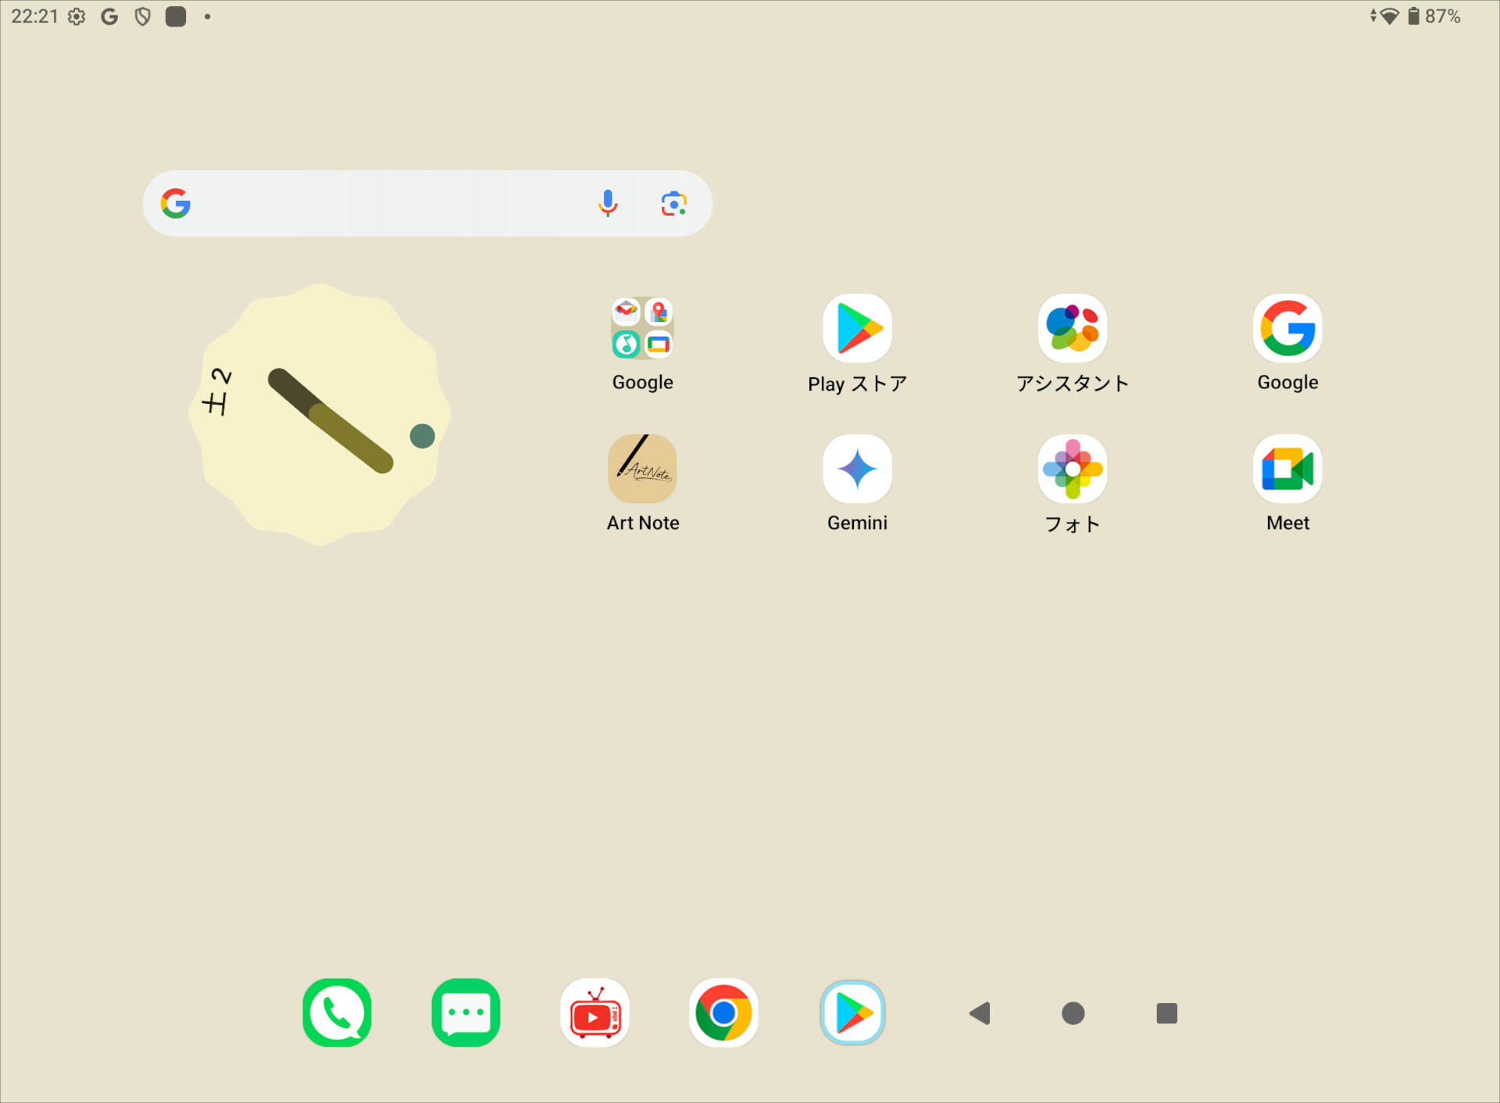
Task: Tap the Google search input field
Action: [427, 203]
